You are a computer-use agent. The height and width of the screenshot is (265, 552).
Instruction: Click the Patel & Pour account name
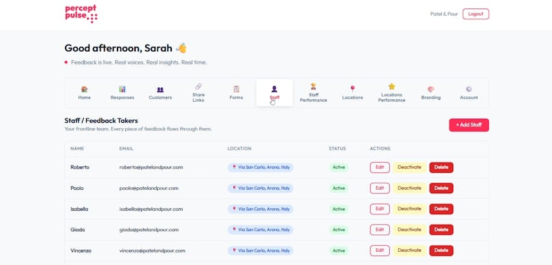click(x=444, y=14)
